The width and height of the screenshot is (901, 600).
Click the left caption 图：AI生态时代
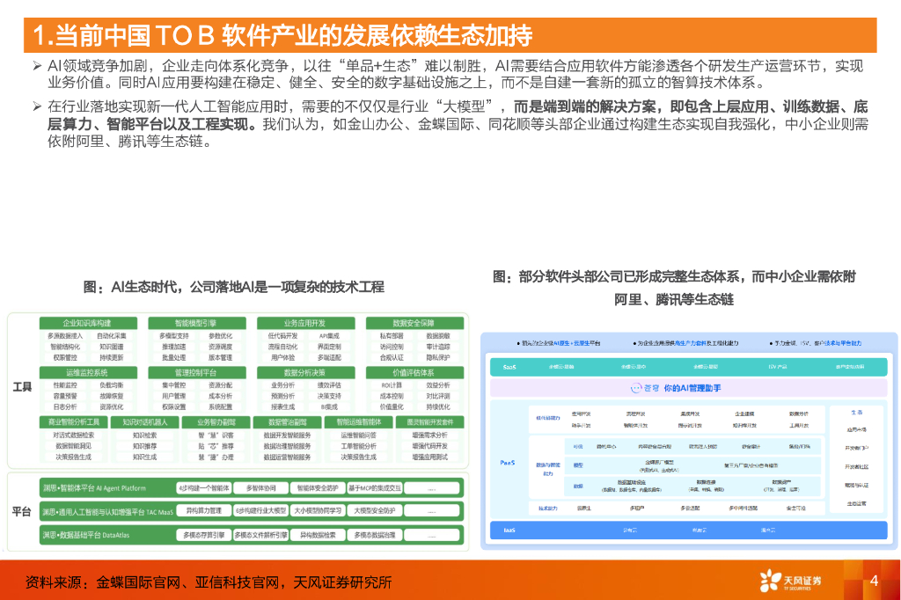[x=234, y=287]
